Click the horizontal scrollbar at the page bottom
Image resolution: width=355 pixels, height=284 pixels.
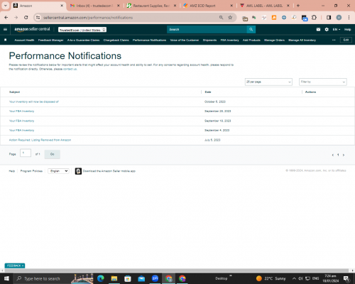(x=176, y=271)
